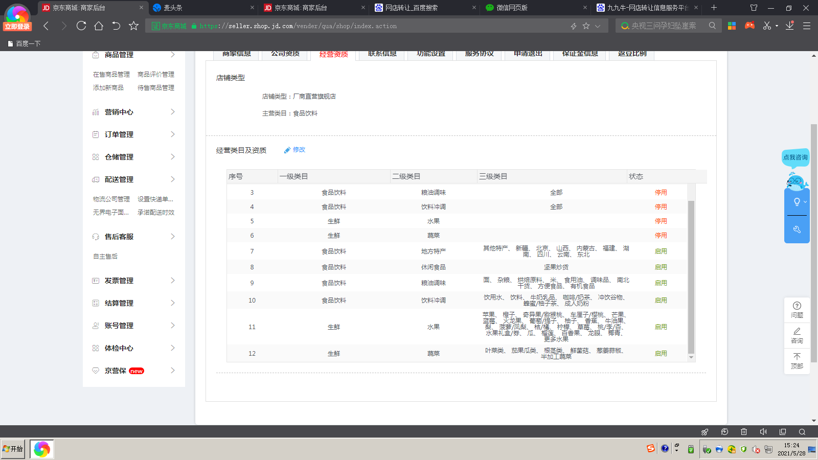Screen dimensions: 818x460
Task: Open the browser main menu
Action: 807,26
